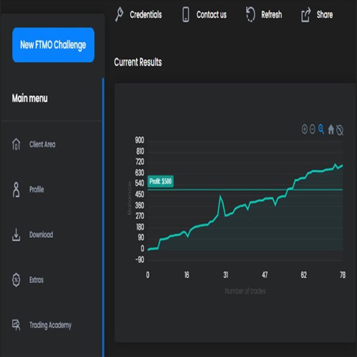Click the 900 balance axis label
Screen dimensions: 357x357
pos(139,140)
